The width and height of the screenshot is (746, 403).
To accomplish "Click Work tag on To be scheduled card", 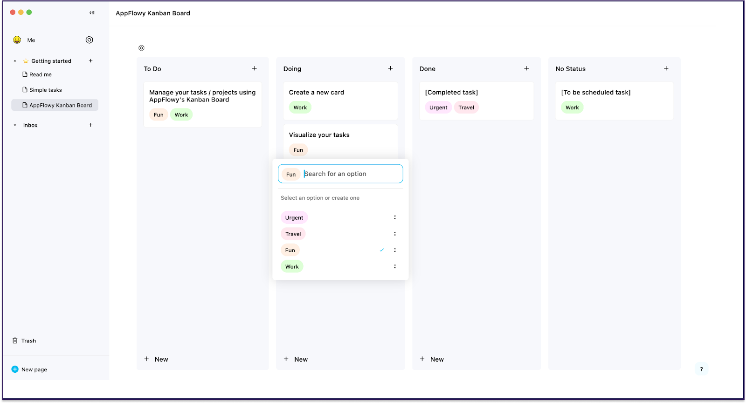I will tap(572, 107).
